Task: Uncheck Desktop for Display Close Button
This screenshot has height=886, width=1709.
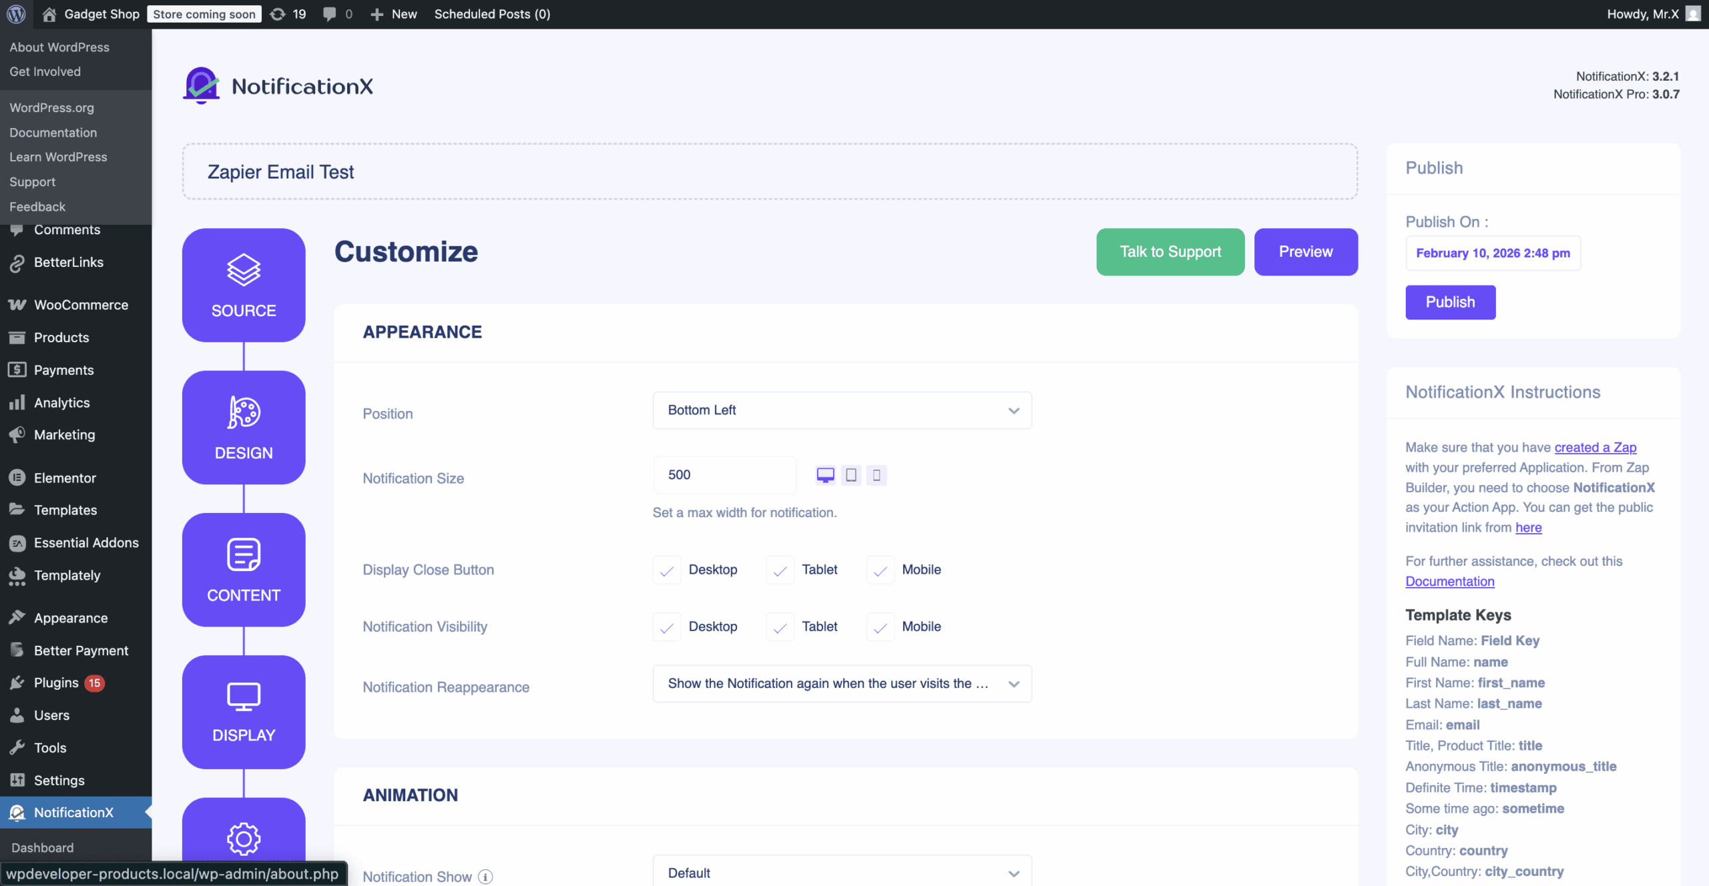Action: [x=666, y=570]
